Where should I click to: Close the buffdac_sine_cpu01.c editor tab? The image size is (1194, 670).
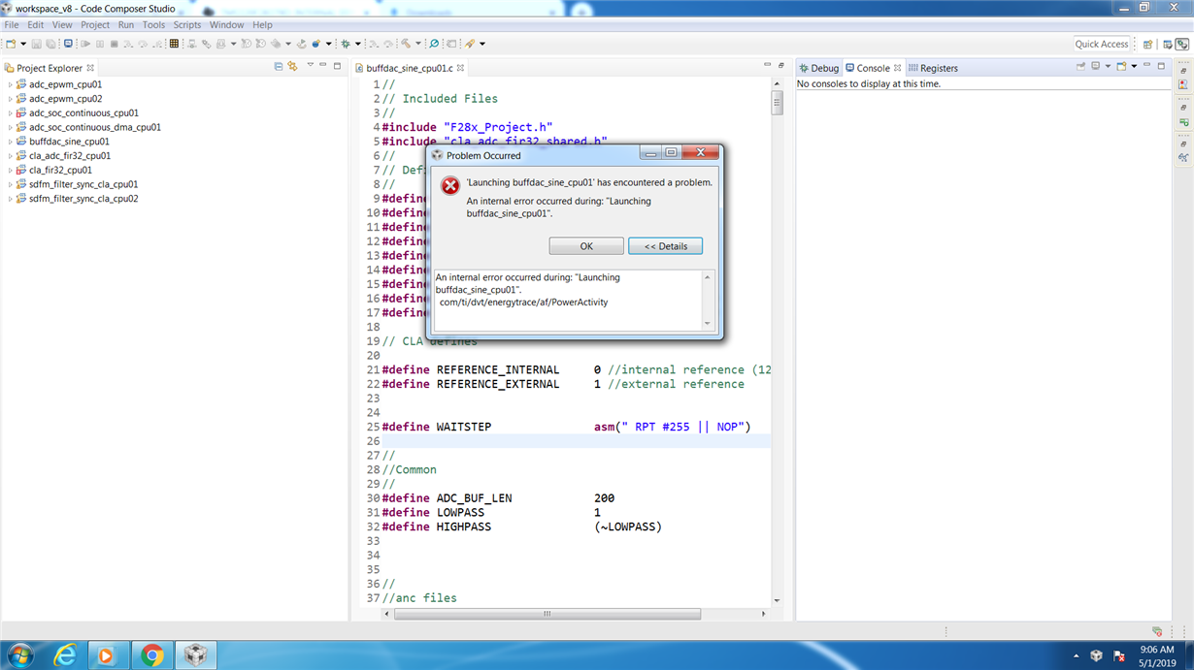[x=461, y=69]
